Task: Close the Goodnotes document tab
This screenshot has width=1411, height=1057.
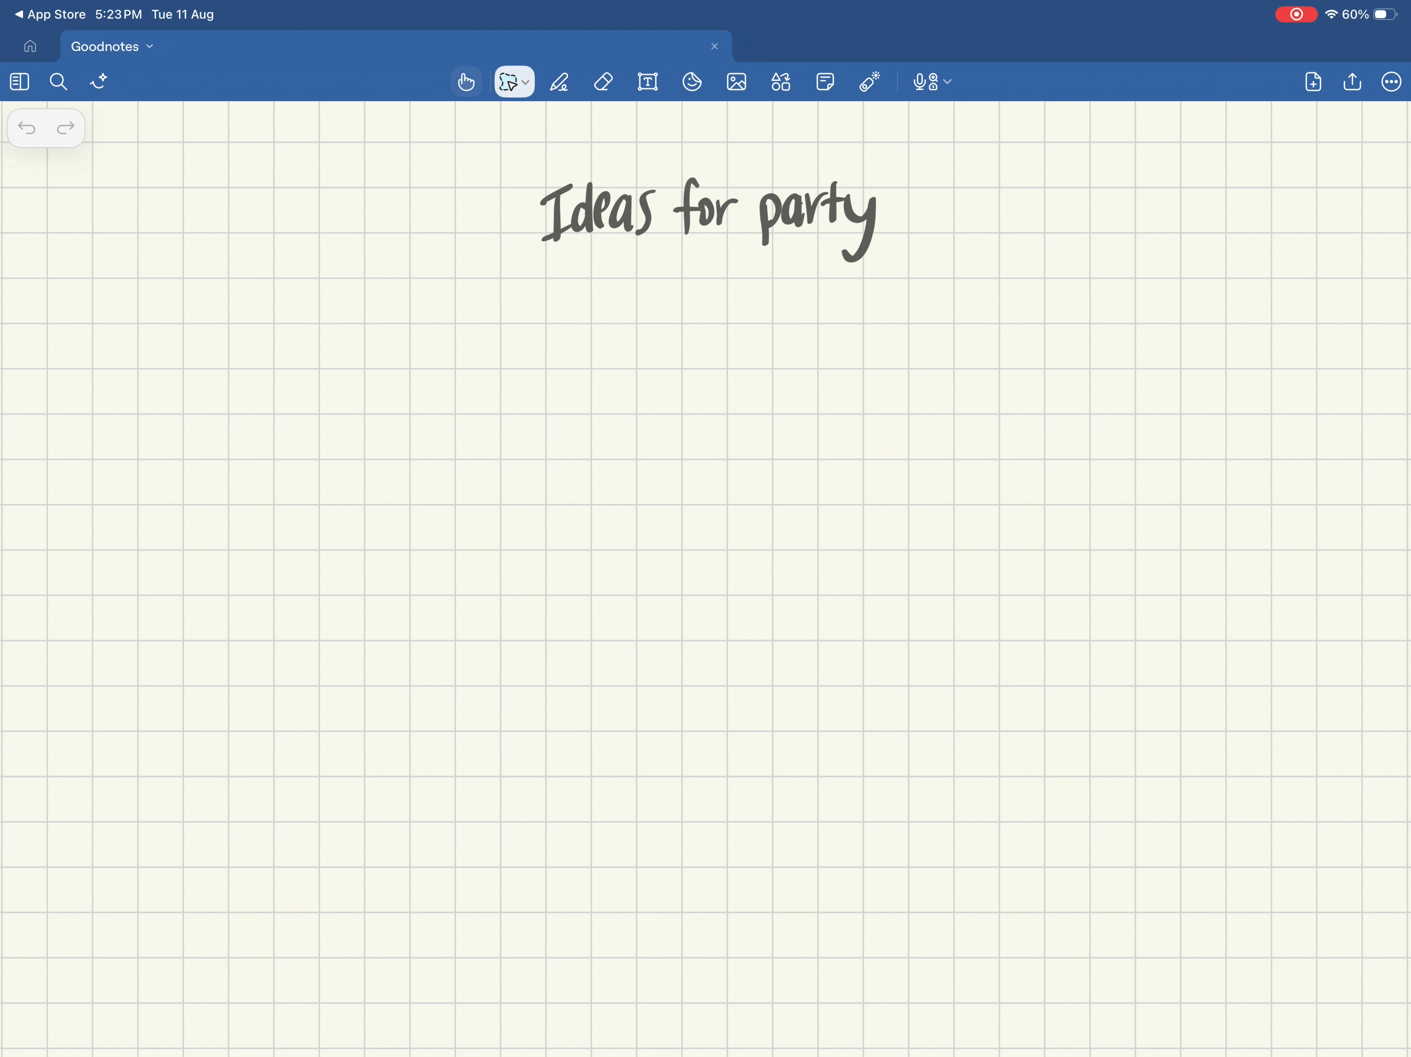Action: (714, 47)
